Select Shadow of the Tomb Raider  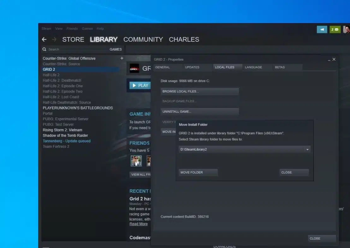click(65, 135)
